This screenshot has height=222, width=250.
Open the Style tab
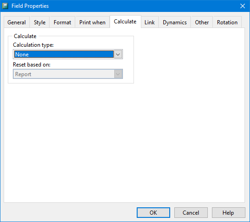pos(40,22)
